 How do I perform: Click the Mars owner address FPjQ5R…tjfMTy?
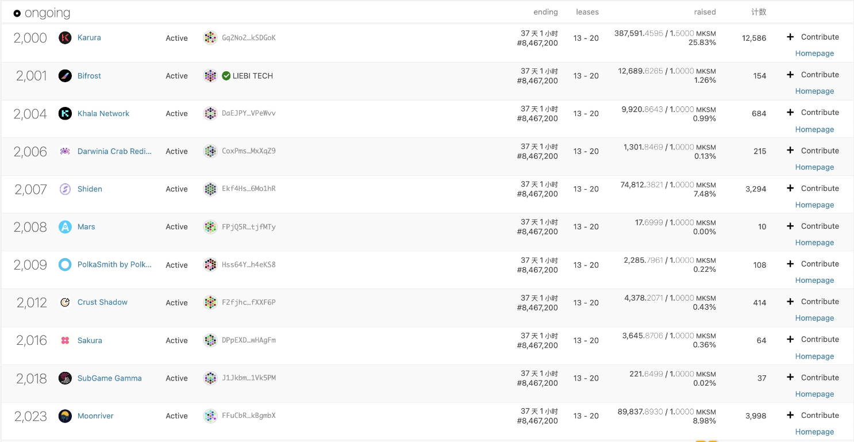(x=248, y=227)
